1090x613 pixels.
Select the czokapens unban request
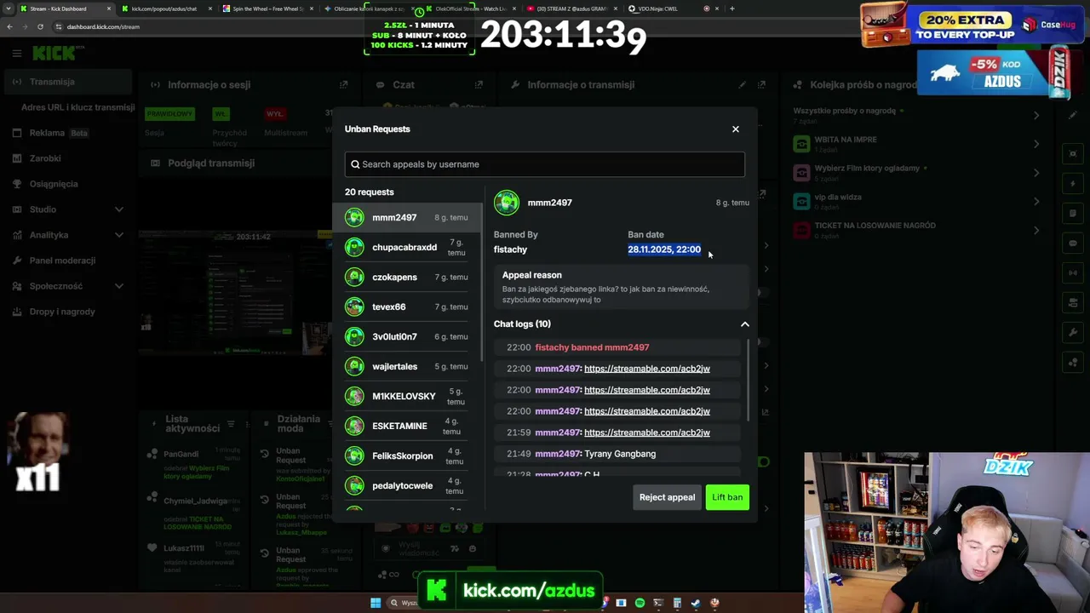407,277
